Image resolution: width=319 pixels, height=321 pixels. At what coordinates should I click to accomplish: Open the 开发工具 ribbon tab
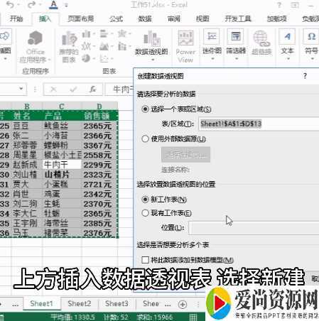pos(238,18)
